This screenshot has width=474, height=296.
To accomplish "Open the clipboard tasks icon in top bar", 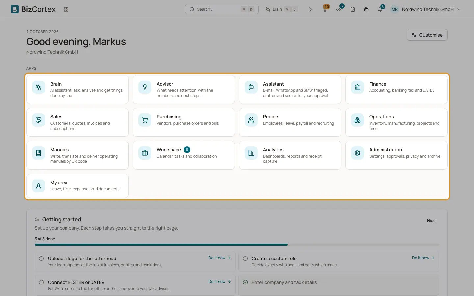I will (353, 9).
